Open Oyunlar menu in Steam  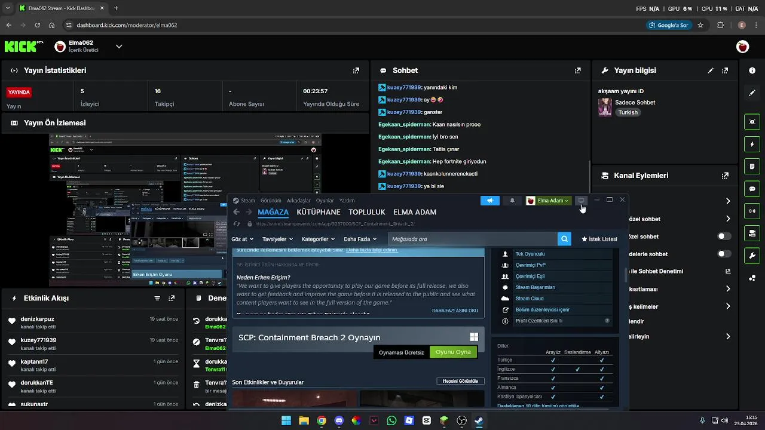pos(325,201)
